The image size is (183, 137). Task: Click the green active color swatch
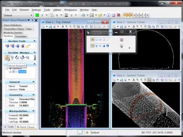pyautogui.click(x=37, y=15)
